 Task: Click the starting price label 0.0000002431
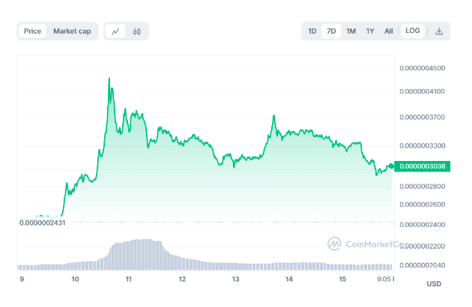point(43,222)
